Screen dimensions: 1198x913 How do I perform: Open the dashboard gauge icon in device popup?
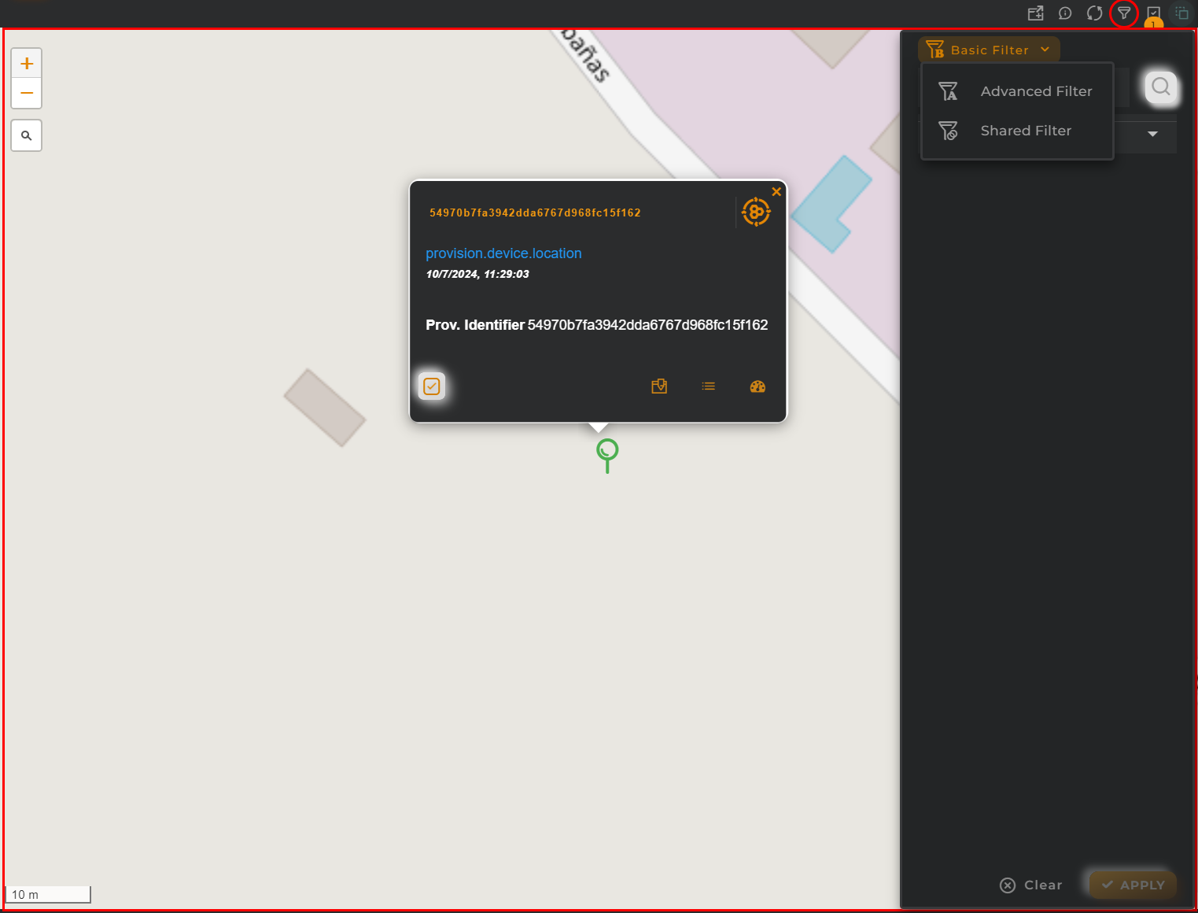click(758, 386)
